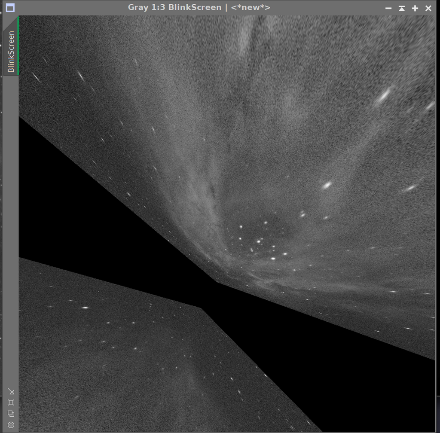Click the fit view square icon
The image size is (440, 433).
(x=11, y=403)
